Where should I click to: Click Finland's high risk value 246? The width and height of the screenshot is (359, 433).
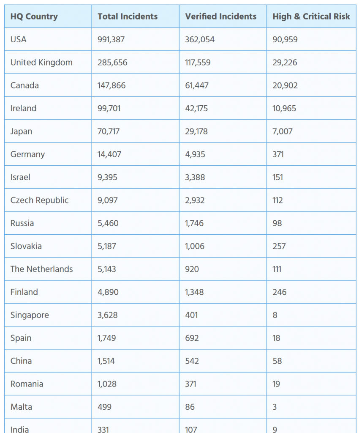click(x=279, y=292)
